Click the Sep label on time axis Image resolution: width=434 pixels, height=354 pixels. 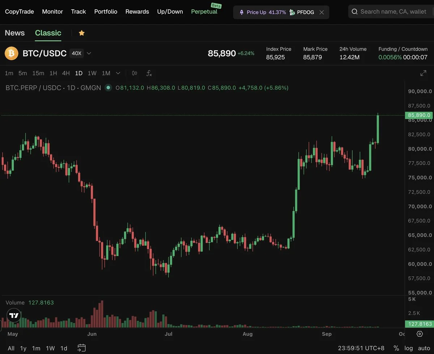click(327, 334)
